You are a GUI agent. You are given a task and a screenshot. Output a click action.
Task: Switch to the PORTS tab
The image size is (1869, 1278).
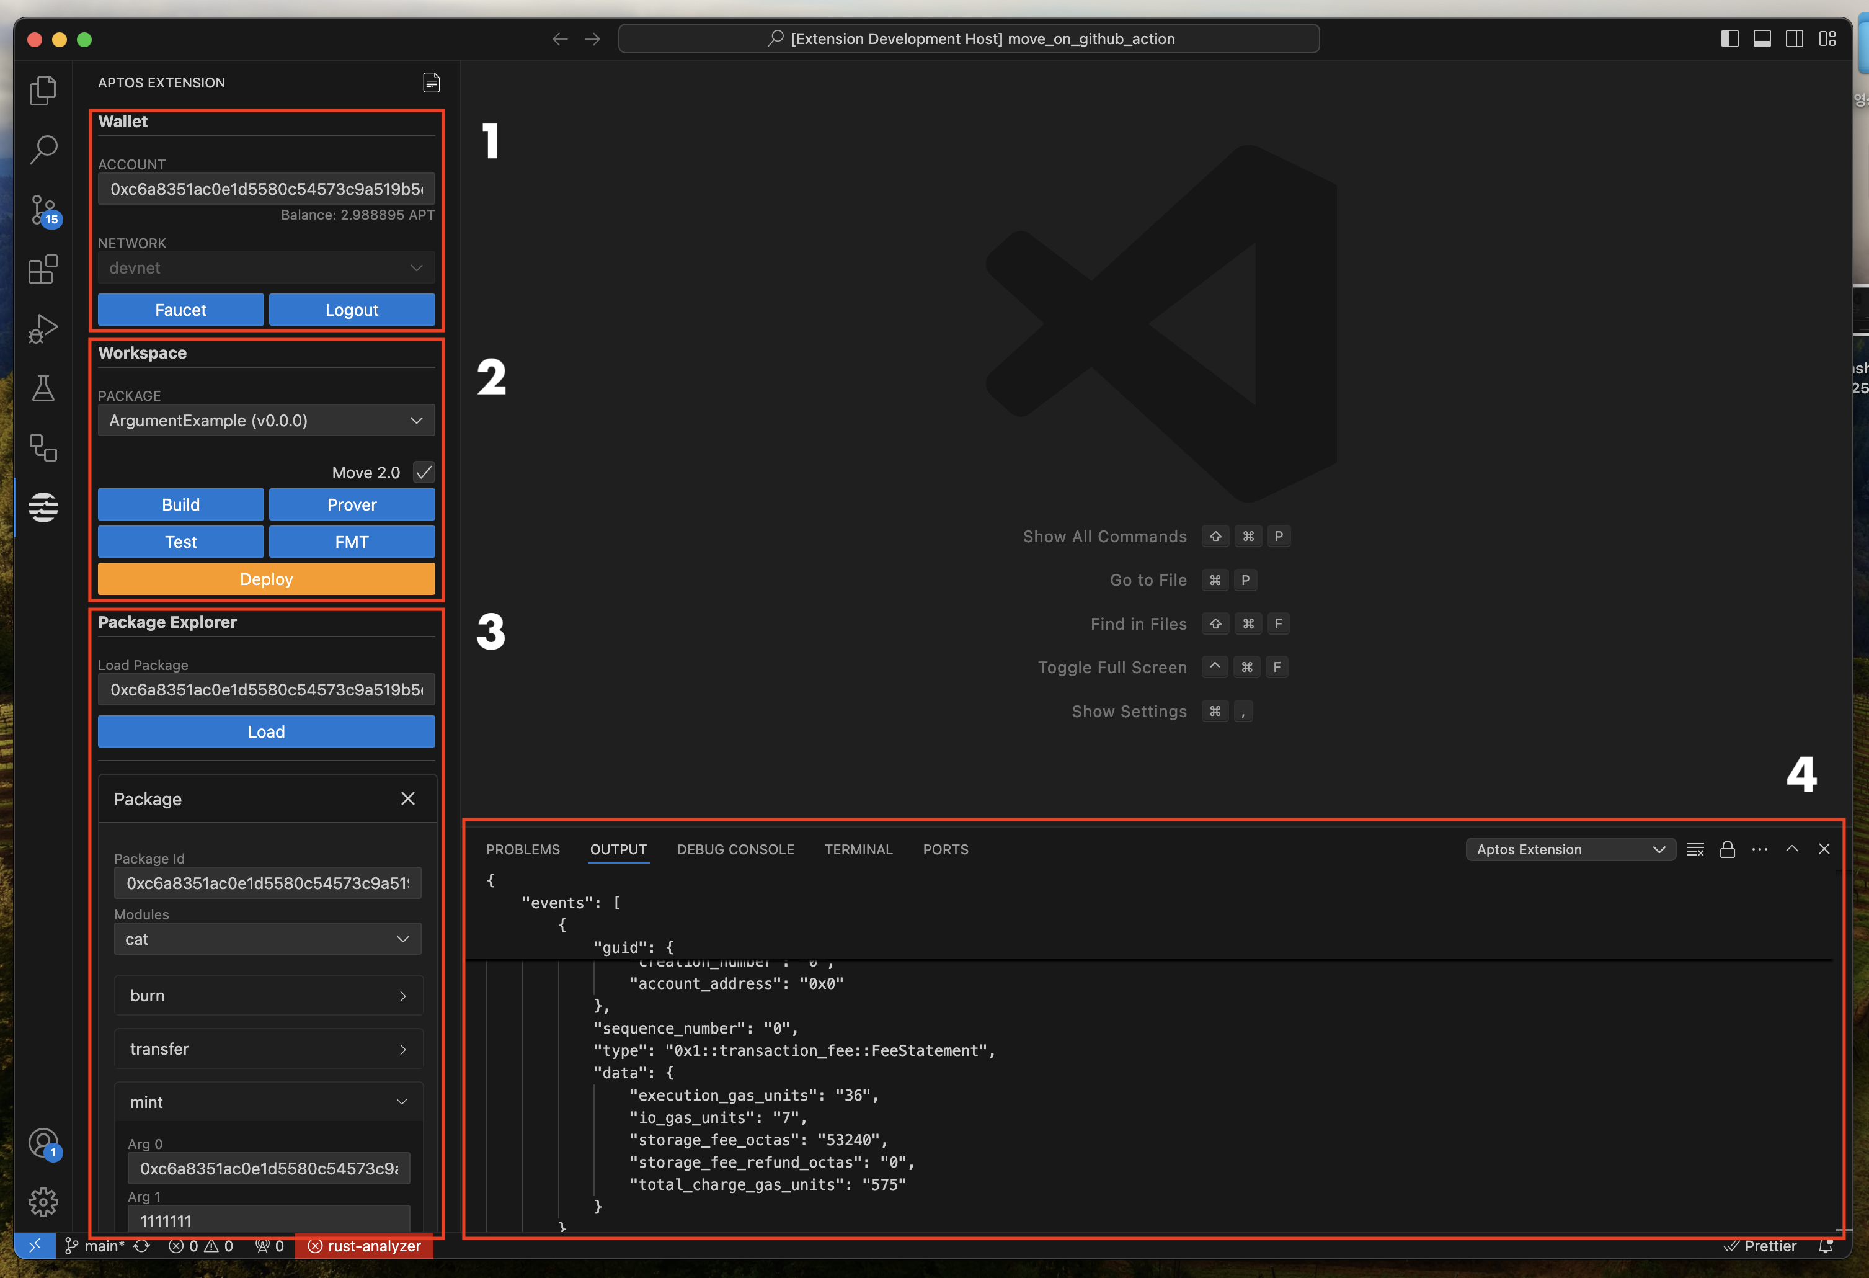point(946,849)
